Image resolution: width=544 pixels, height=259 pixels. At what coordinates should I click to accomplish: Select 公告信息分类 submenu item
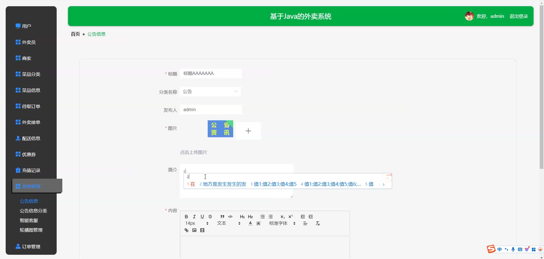point(33,211)
